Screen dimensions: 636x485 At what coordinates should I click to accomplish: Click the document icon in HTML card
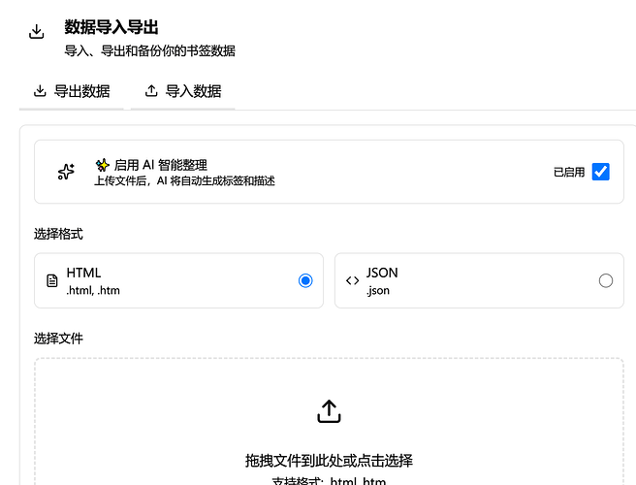point(52,280)
